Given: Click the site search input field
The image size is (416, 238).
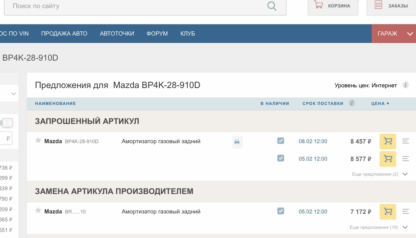Looking at the screenshot, I should pos(135,6).
